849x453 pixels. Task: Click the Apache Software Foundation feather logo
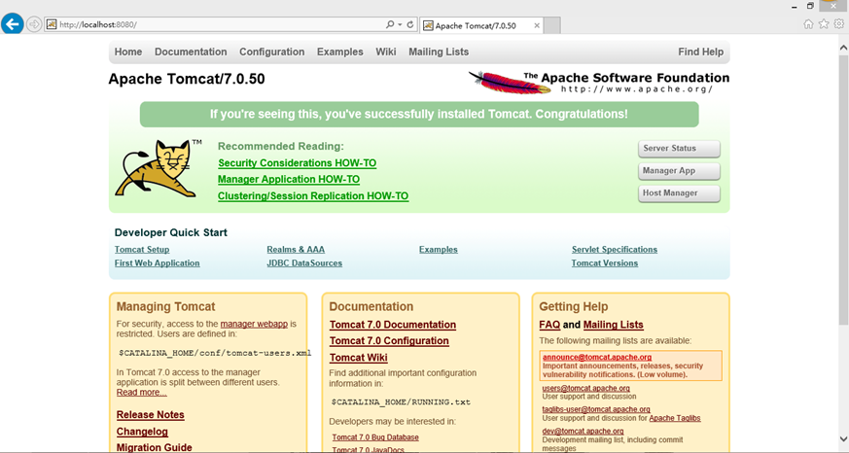click(599, 83)
